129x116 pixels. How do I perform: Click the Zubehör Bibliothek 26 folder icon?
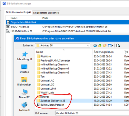click(38, 101)
